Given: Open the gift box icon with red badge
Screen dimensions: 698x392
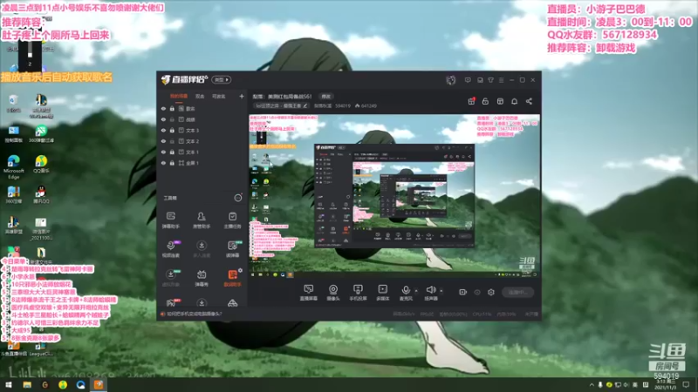Looking at the screenshot, I should [x=471, y=101].
